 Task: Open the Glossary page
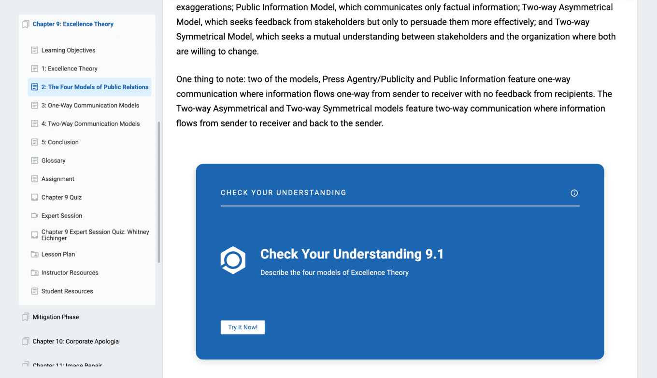coord(53,161)
